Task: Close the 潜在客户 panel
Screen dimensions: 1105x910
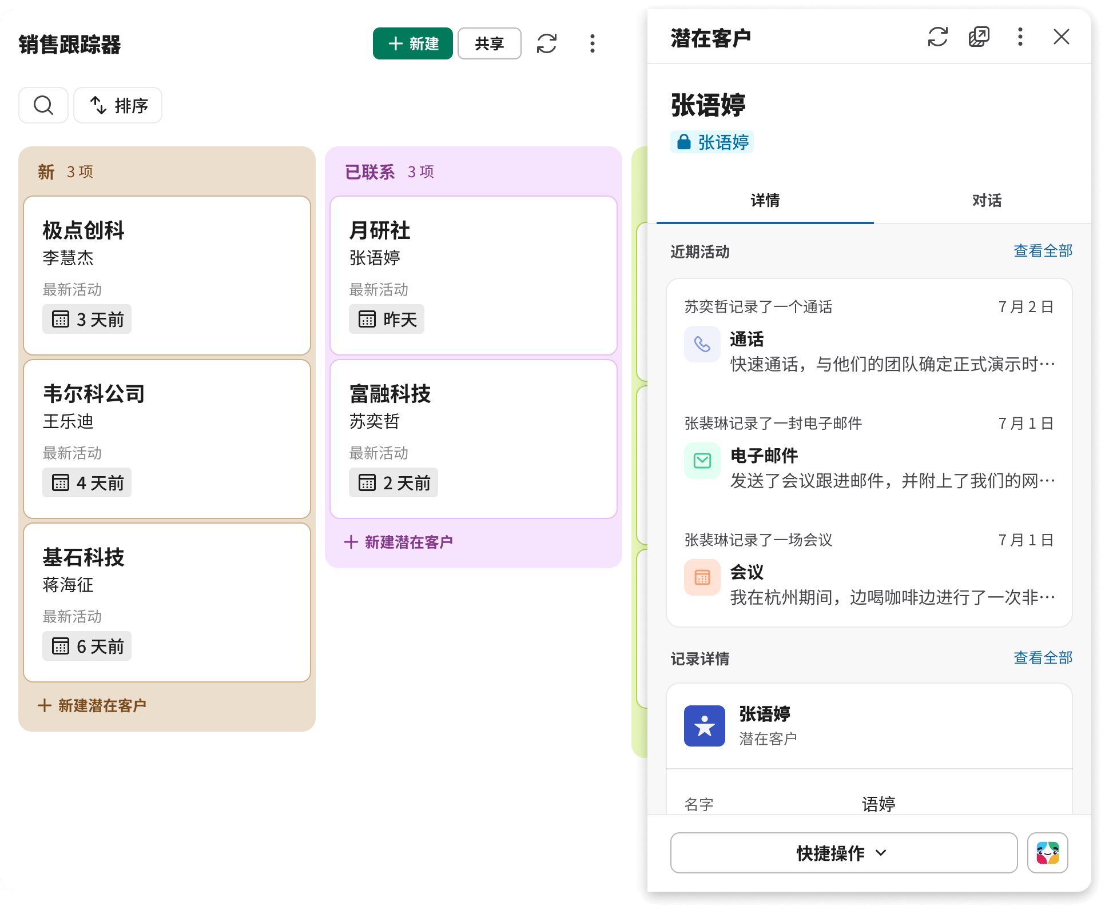Action: [1062, 37]
